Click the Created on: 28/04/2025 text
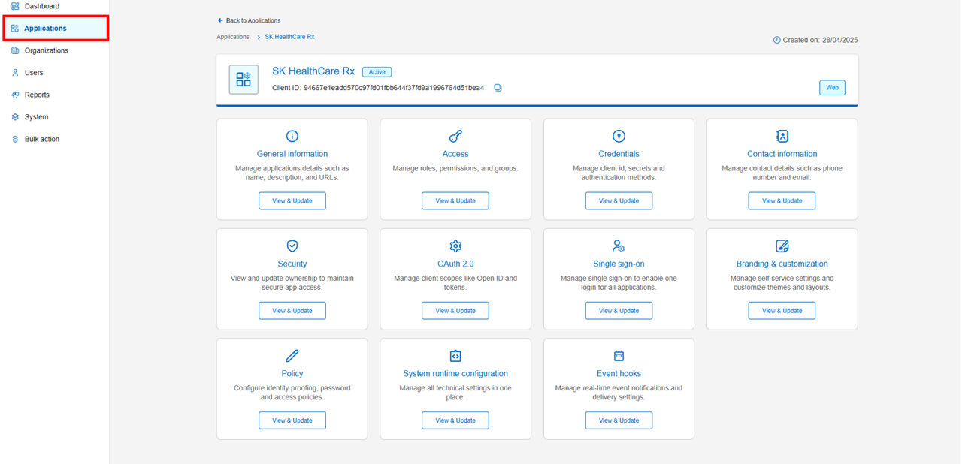Image resolution: width=962 pixels, height=464 pixels. click(820, 40)
